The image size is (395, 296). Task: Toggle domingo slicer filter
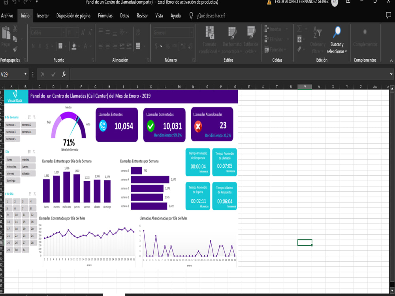pos(13,180)
